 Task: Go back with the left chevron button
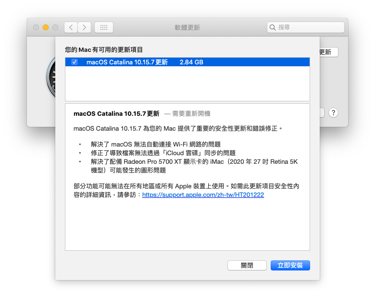[x=71, y=27]
